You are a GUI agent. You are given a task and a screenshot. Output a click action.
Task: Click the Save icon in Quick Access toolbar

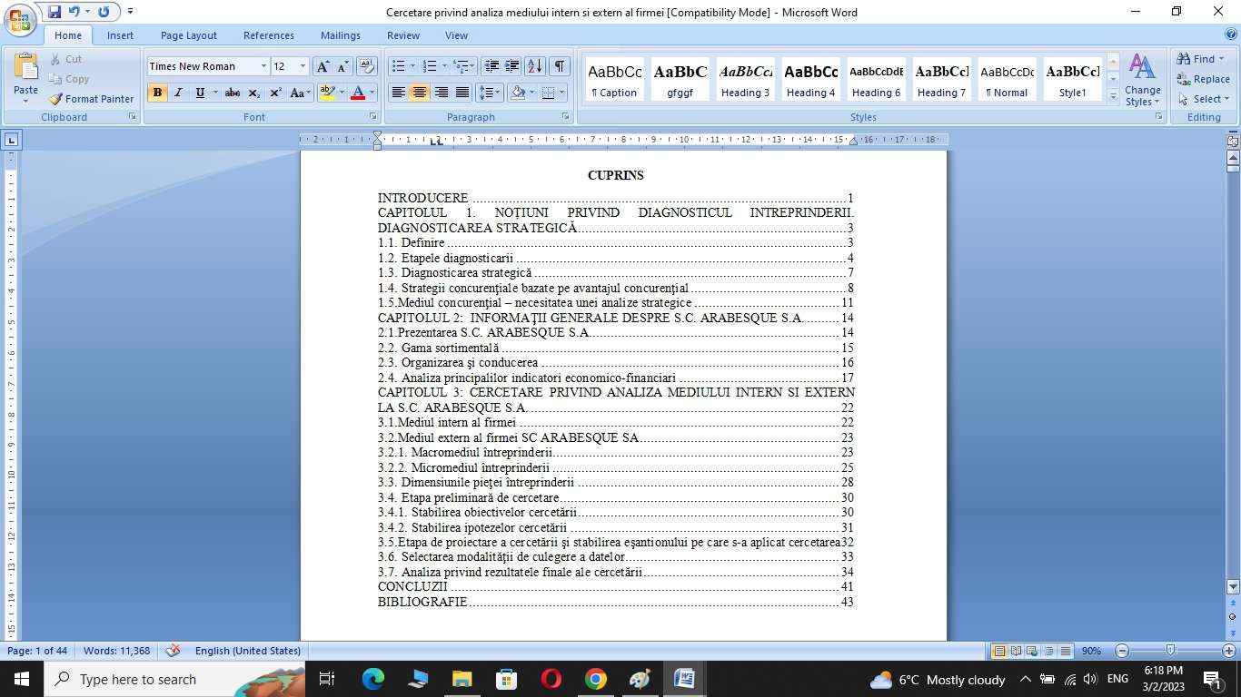(55, 12)
